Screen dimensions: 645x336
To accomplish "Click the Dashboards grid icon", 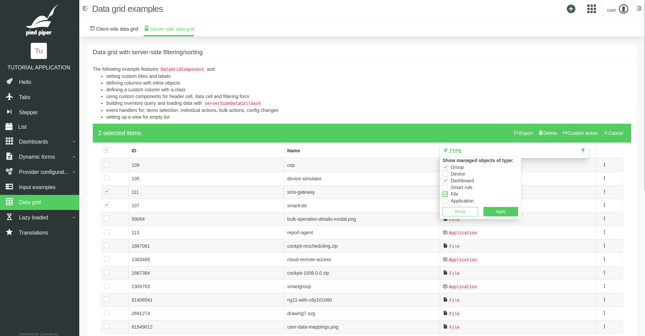I will coord(9,142).
